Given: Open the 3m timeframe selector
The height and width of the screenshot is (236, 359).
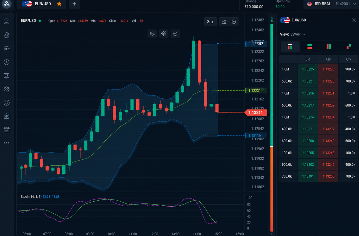Looking at the screenshot, I should click(210, 21).
